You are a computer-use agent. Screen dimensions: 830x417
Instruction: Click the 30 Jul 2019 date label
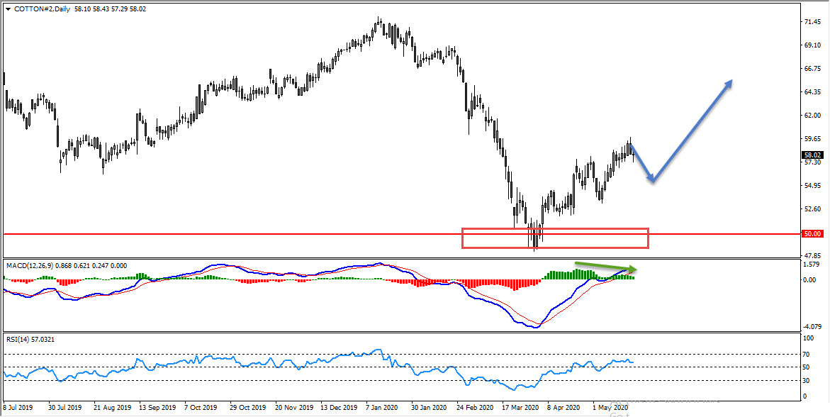[65, 408]
